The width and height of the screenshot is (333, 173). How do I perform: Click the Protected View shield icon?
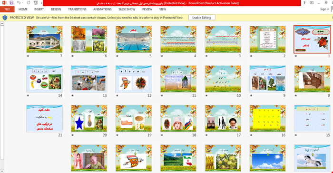click(5, 18)
